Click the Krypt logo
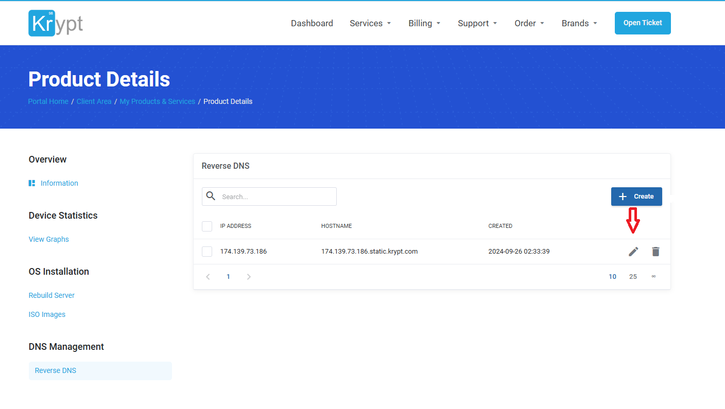The height and width of the screenshot is (409, 725). [x=56, y=23]
